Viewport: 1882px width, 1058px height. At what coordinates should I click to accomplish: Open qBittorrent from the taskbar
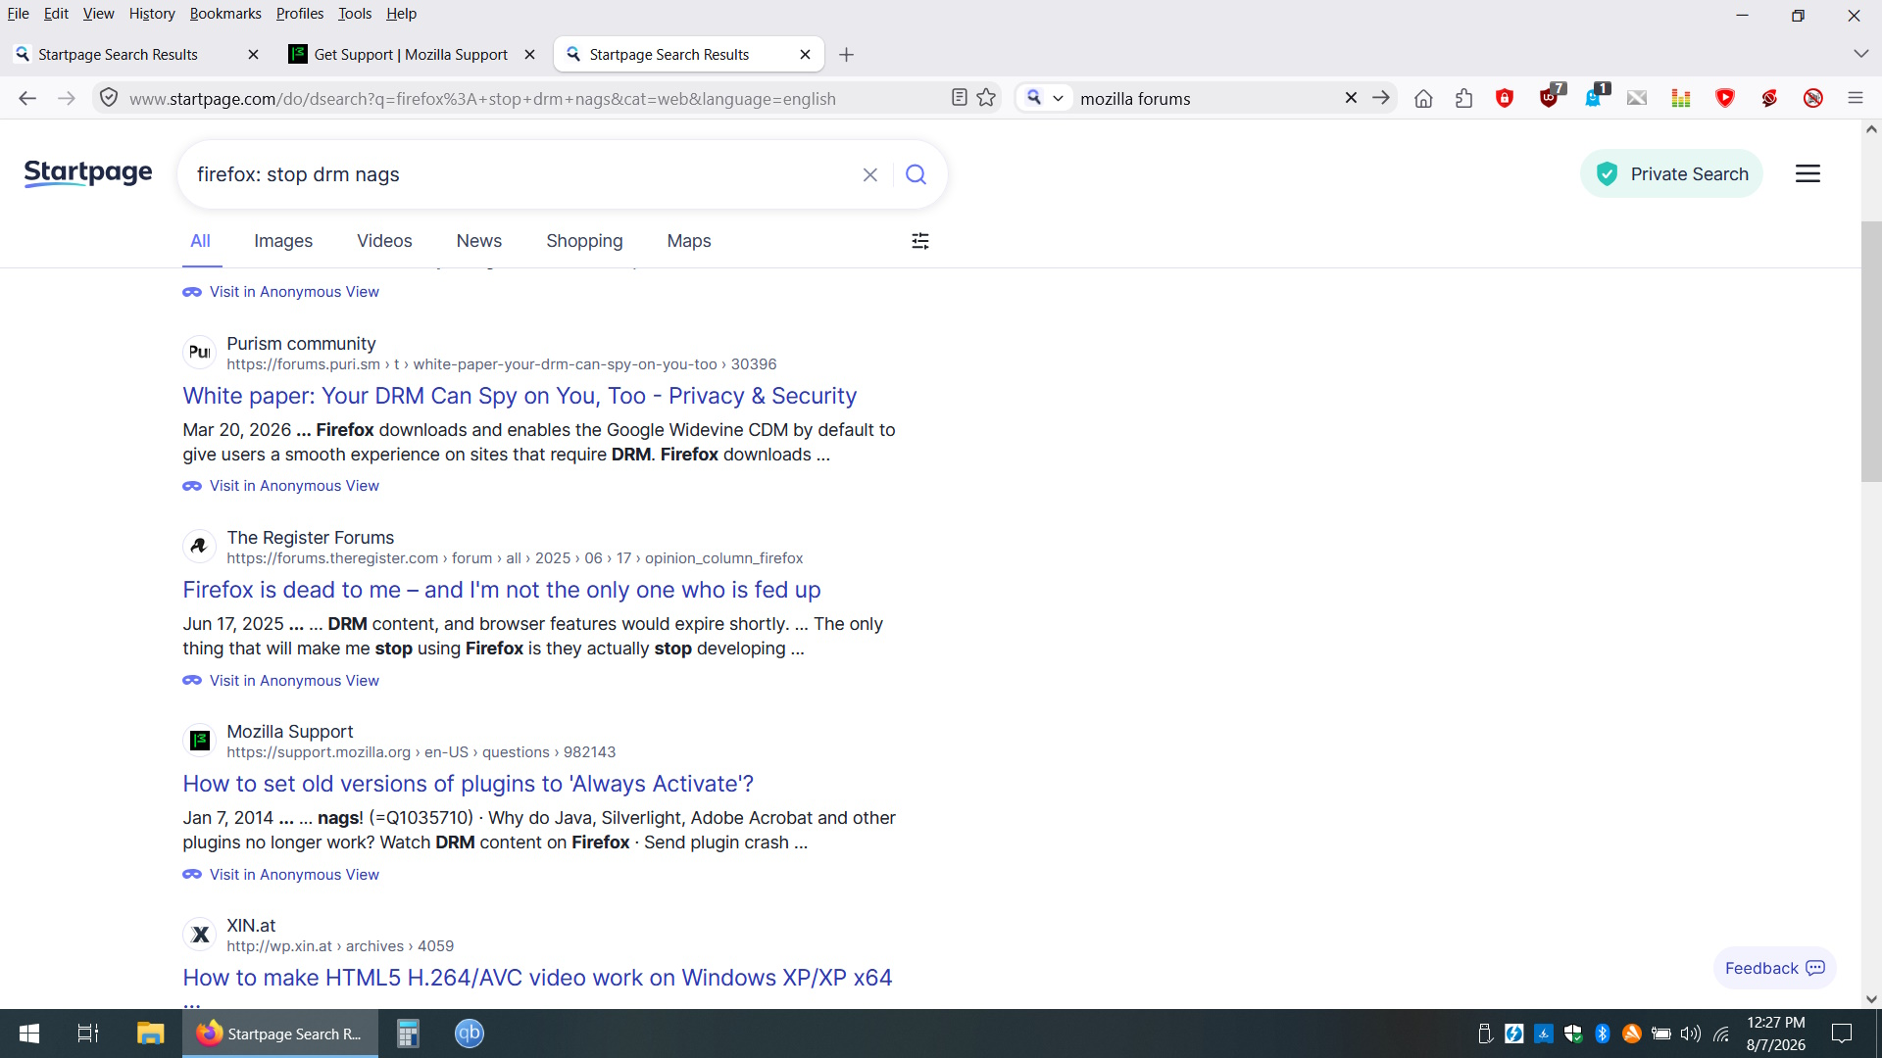click(x=470, y=1034)
